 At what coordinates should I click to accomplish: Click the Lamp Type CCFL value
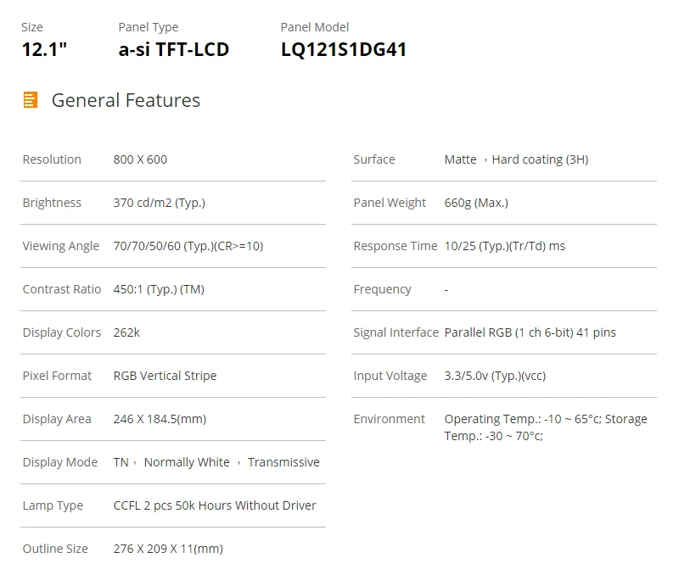(x=215, y=505)
